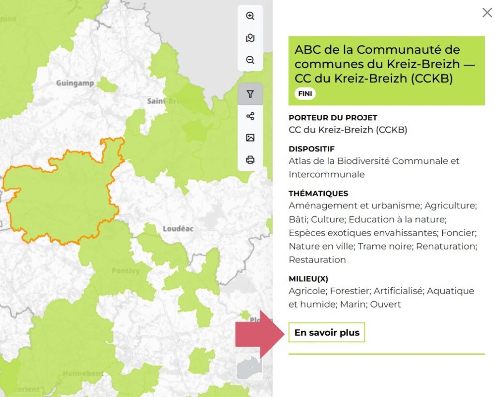Click the "En savoir plus" button
495x397 pixels.
(x=326, y=332)
